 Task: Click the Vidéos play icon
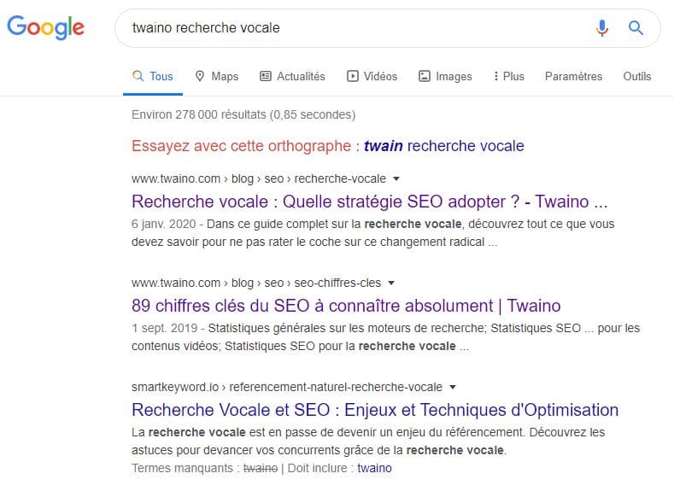(353, 76)
